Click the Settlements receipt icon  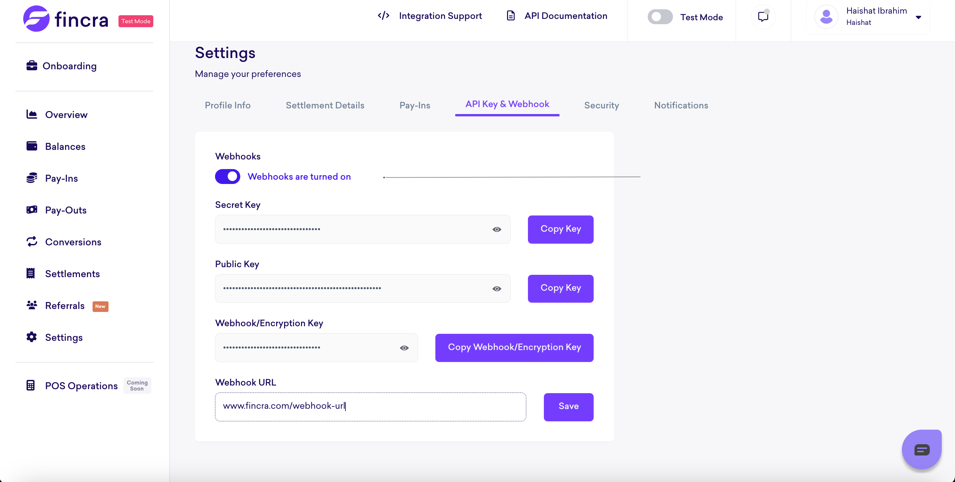31,273
